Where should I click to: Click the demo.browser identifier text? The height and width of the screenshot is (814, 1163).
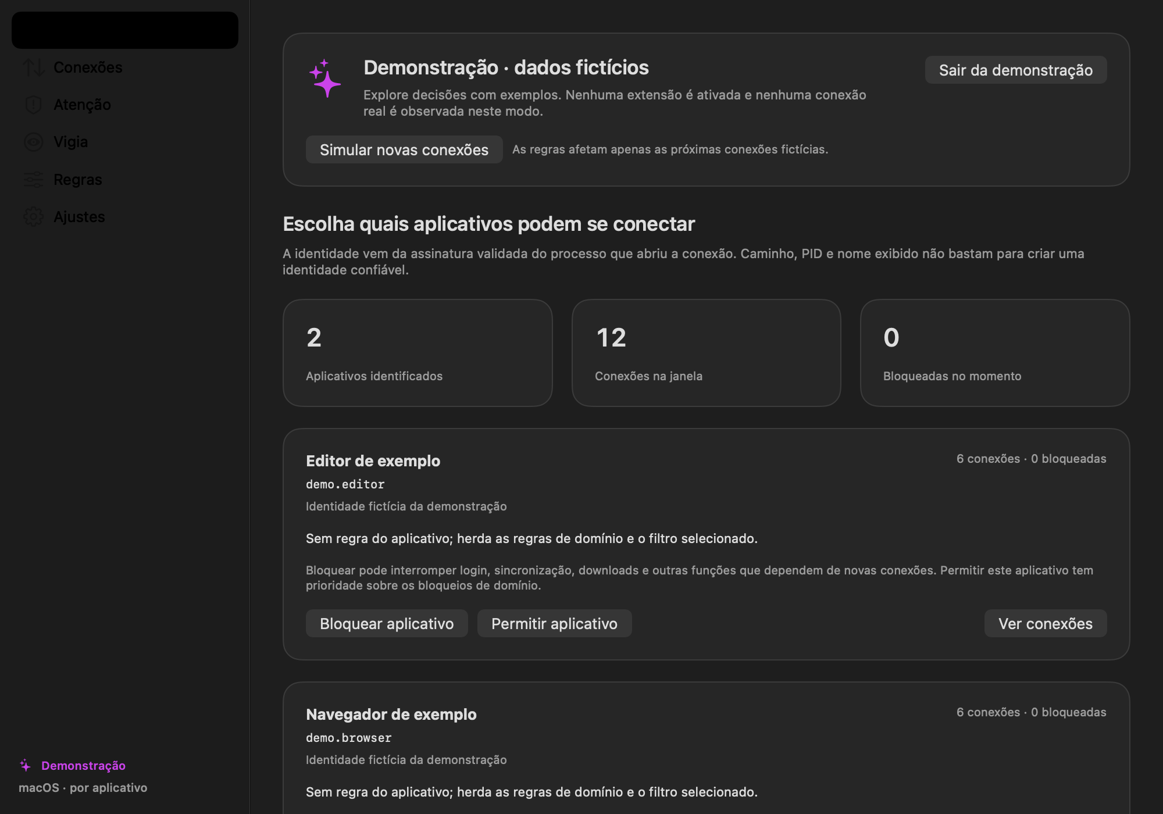349,737
